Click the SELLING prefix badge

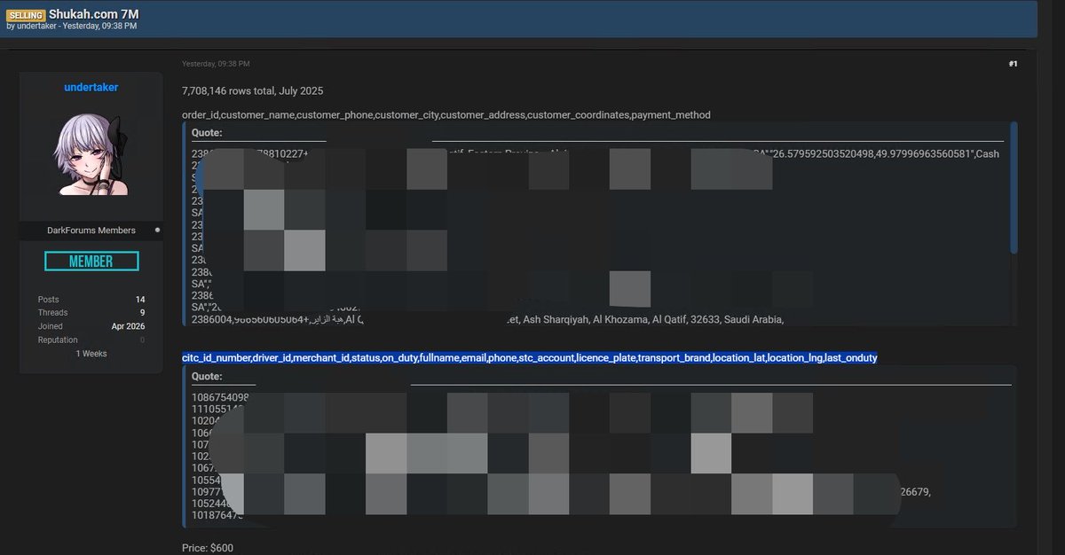tap(26, 15)
